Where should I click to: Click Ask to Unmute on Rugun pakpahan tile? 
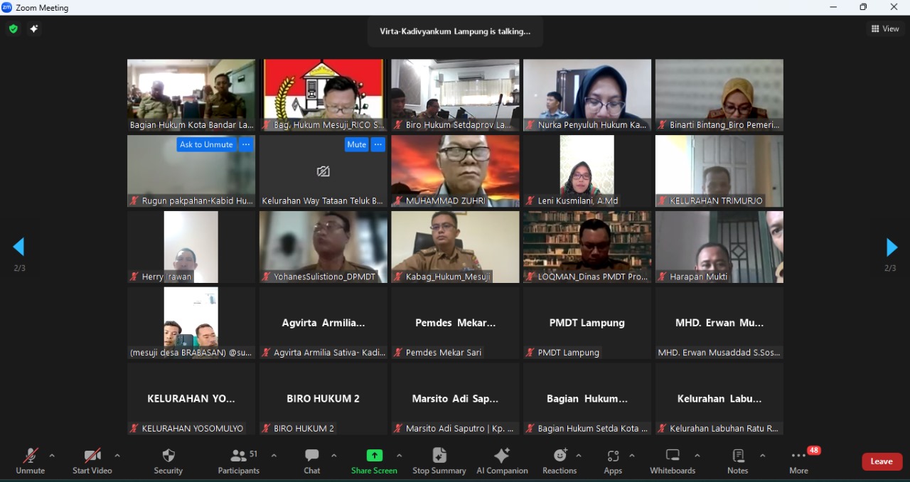coord(206,144)
